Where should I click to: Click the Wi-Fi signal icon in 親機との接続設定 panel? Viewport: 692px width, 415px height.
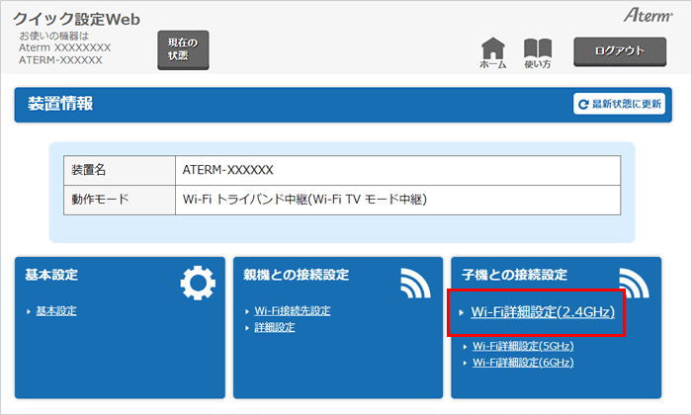tap(415, 284)
